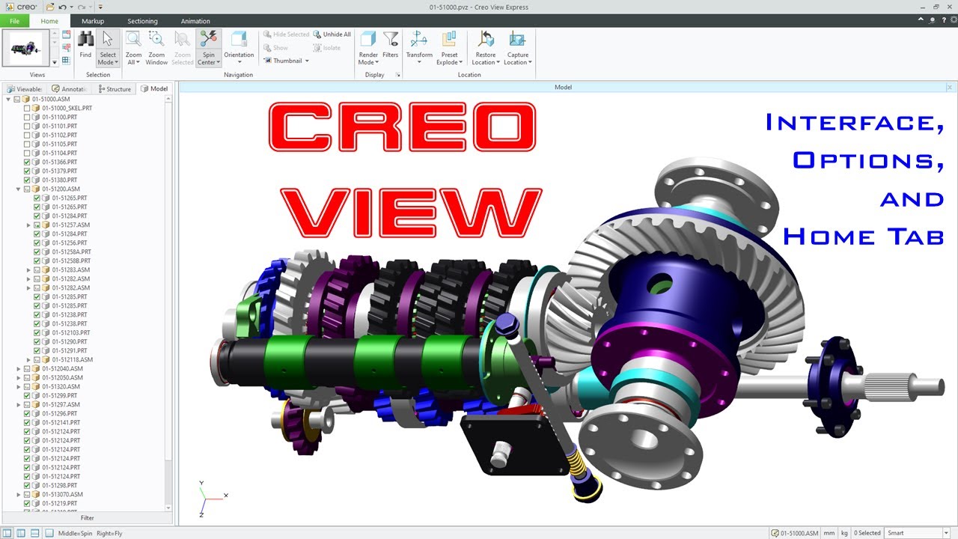
Task: Expand the Views gallery more arrow
Action: (55, 61)
